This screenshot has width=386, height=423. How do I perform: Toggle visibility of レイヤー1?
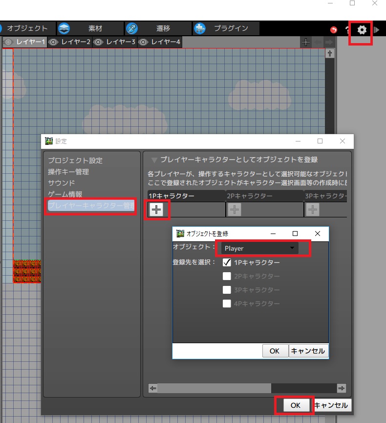pyautogui.click(x=9, y=43)
